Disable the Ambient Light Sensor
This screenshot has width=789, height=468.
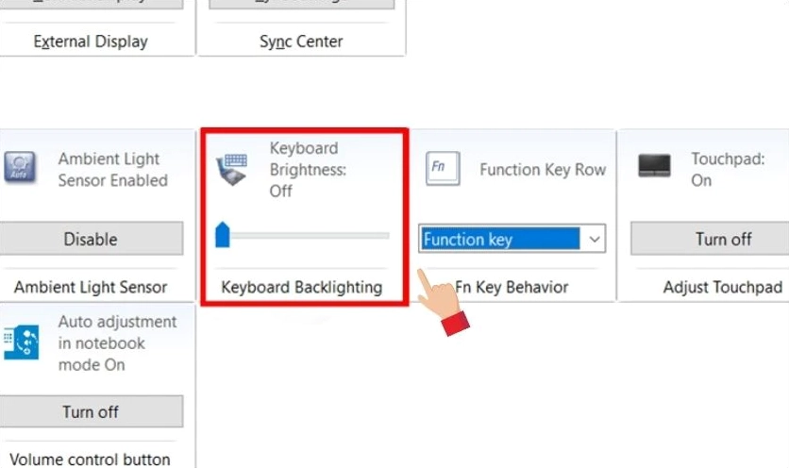click(91, 239)
